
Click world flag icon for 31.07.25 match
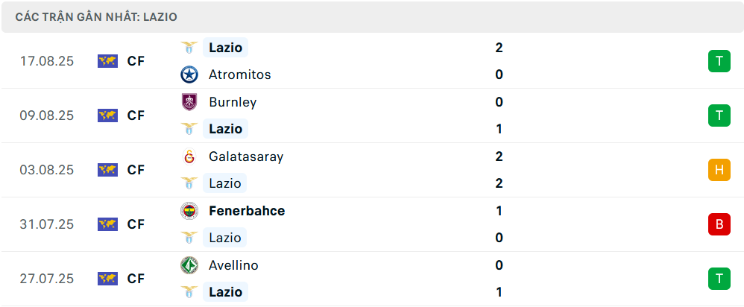[x=107, y=224]
